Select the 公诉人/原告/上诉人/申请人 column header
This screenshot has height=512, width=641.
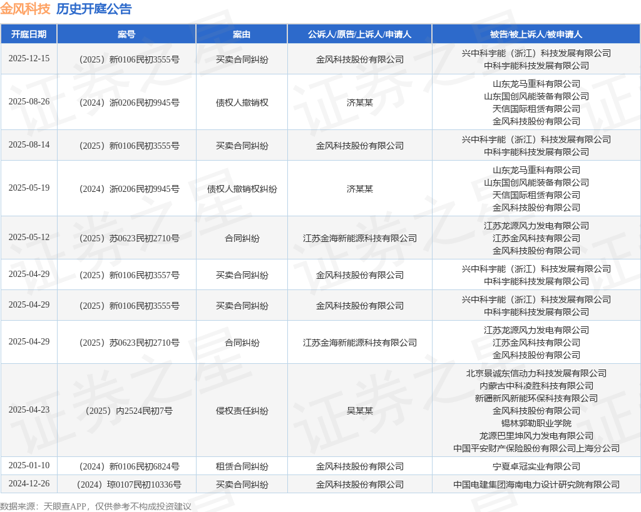360,34
